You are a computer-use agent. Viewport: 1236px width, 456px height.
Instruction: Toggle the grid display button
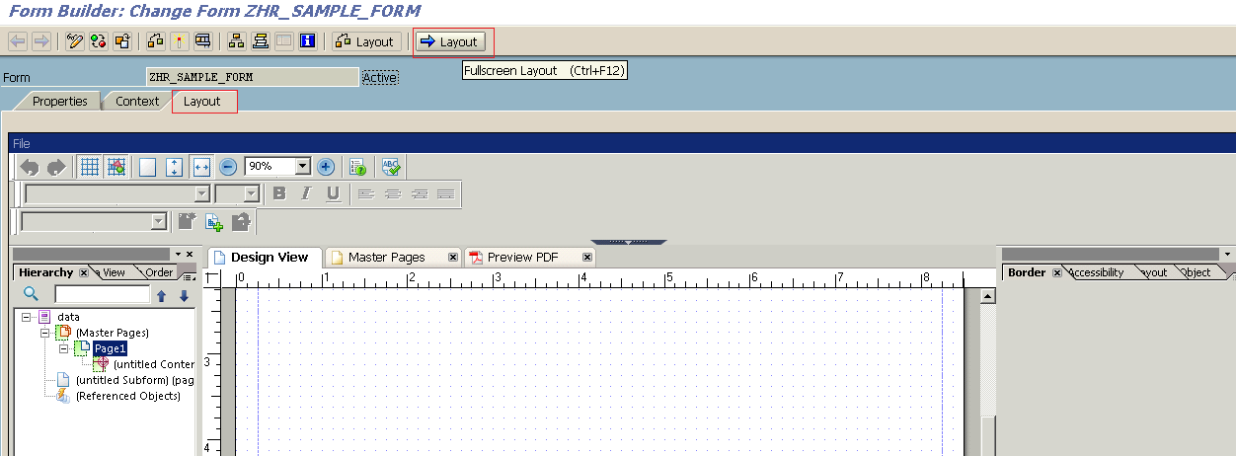pyautogui.click(x=90, y=167)
